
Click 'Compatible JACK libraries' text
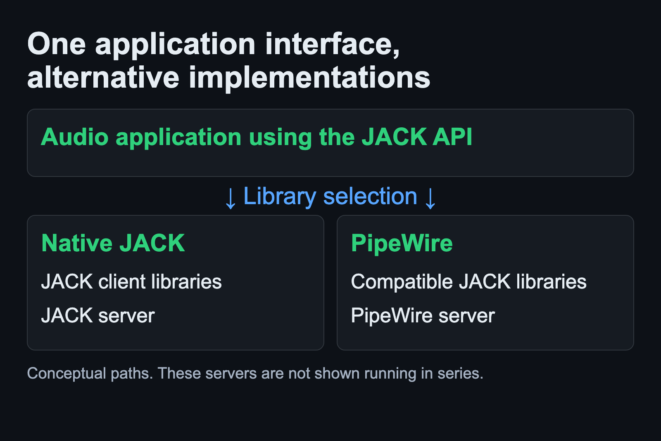[468, 282]
